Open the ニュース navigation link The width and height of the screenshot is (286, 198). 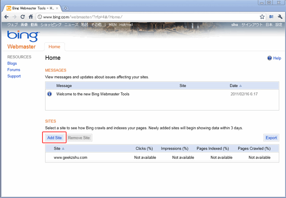click(x=71, y=25)
